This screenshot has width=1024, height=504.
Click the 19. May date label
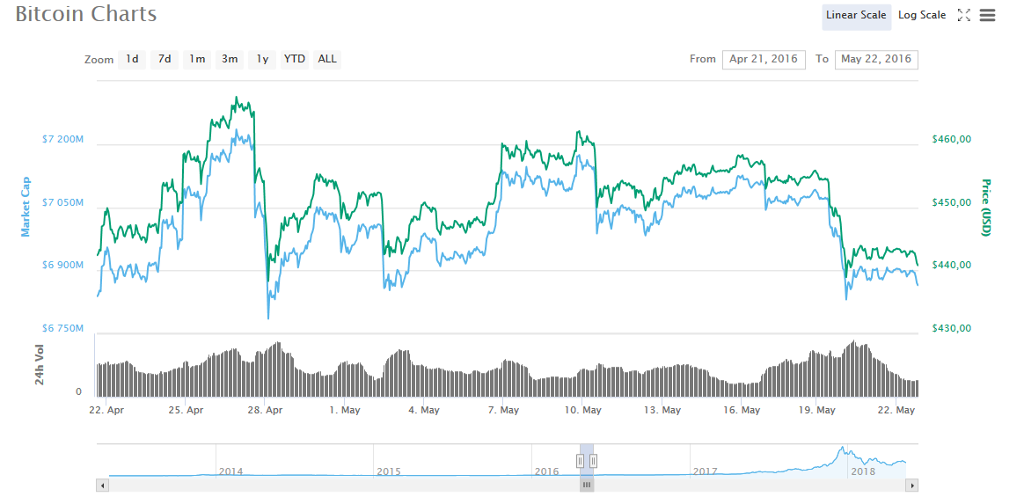817,411
